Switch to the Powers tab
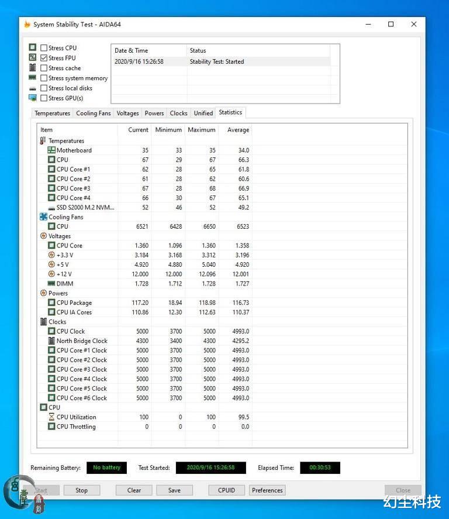Image resolution: width=449 pixels, height=519 pixels. click(x=154, y=113)
